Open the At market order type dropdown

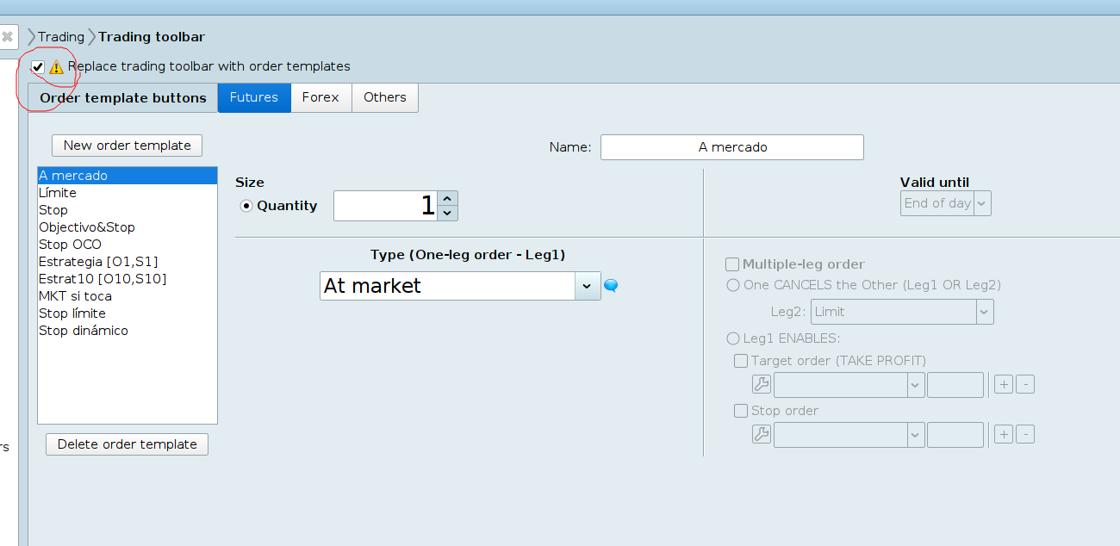pos(587,286)
